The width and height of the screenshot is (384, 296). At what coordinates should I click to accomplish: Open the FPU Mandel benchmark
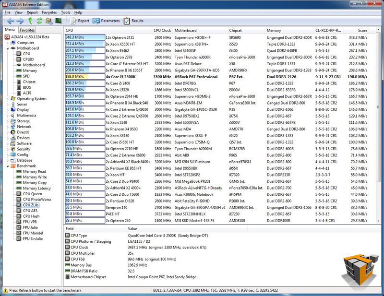click(x=33, y=233)
